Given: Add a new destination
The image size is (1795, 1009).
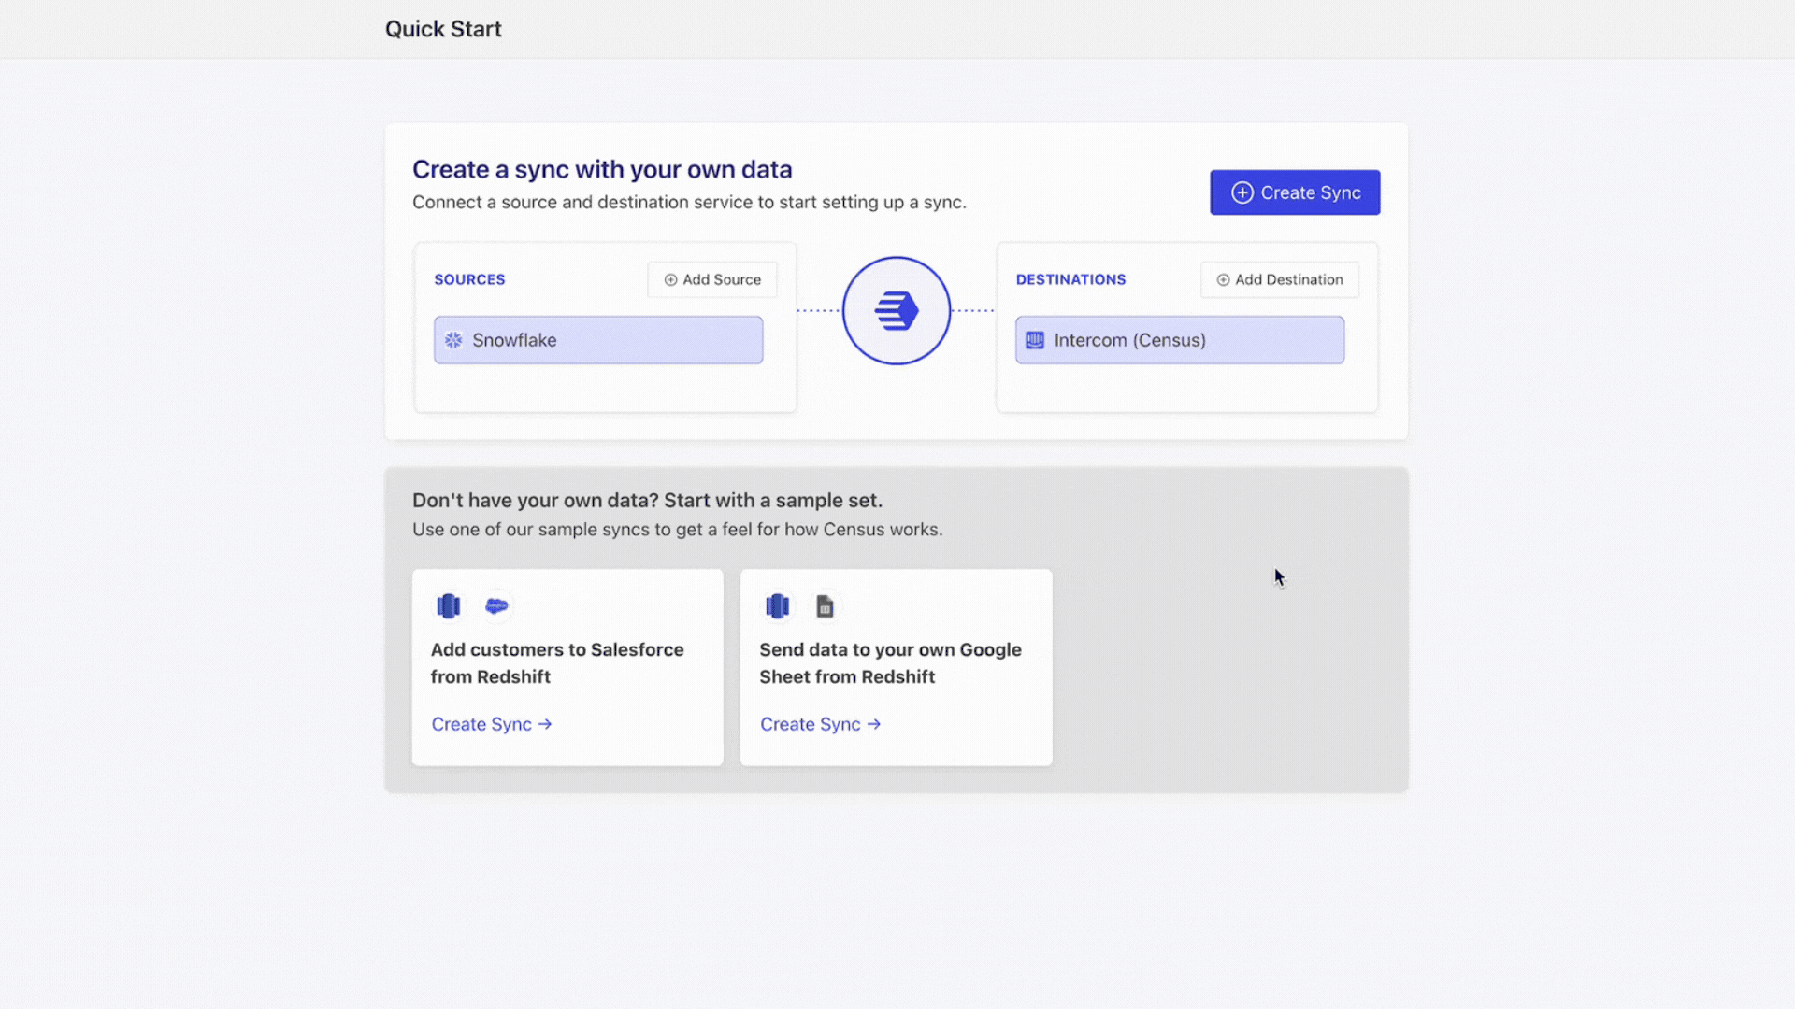Looking at the screenshot, I should point(1279,279).
